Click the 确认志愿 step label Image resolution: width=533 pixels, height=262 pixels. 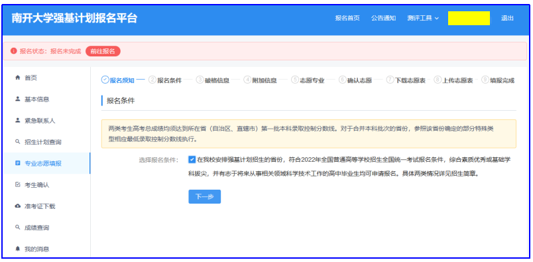(359, 81)
